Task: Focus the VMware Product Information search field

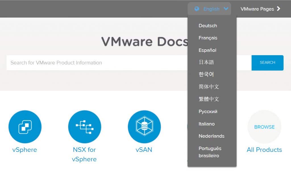Action: tap(129, 63)
